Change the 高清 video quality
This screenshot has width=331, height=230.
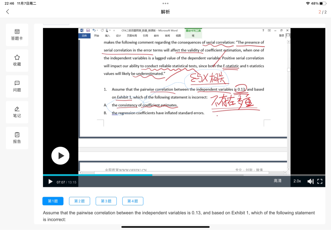278,181
